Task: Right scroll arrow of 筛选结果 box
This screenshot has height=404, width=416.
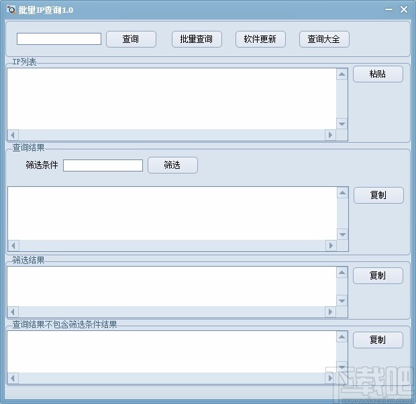Action: click(x=330, y=312)
